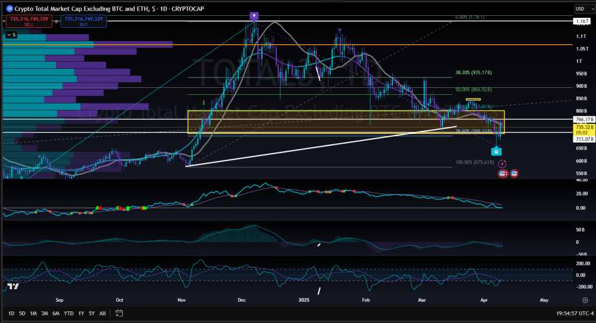Click the spread indicator between Sell and Buy

click(56, 22)
